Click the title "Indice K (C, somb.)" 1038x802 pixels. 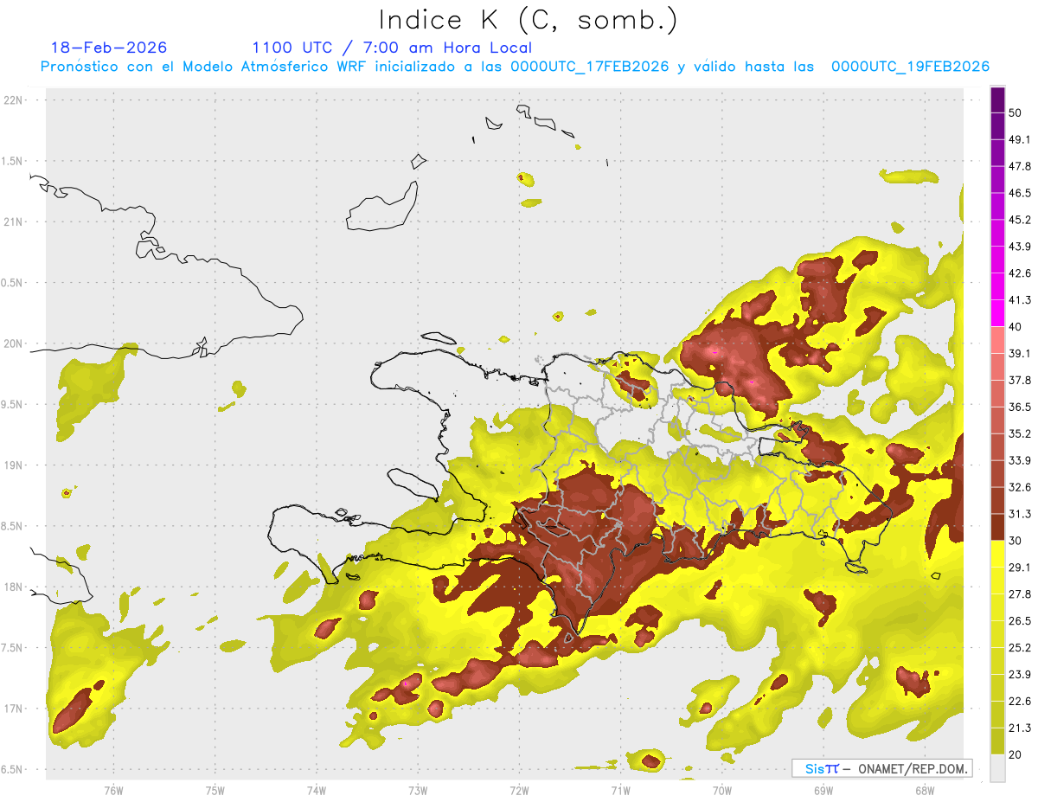pyautogui.click(x=528, y=21)
